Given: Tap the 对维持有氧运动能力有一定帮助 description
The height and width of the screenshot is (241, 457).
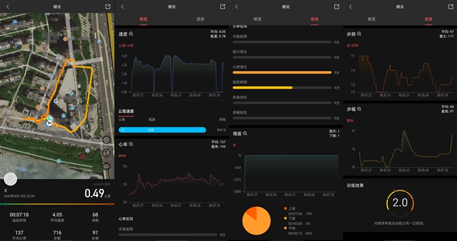Looking at the screenshot, I should click(x=399, y=223).
